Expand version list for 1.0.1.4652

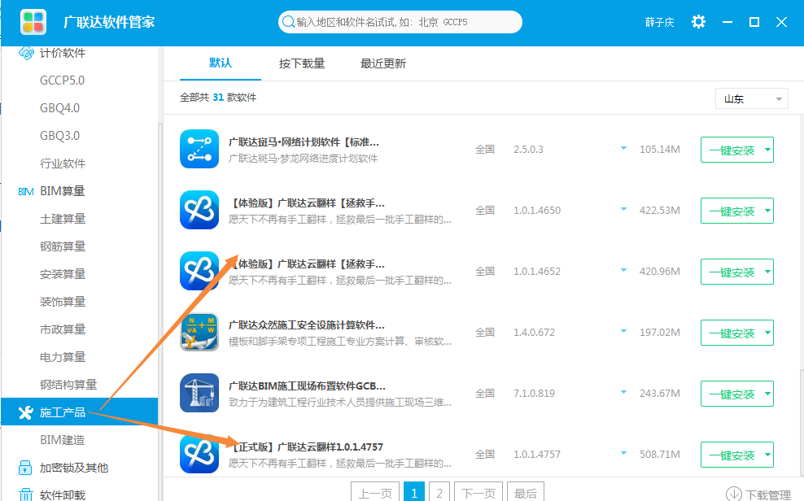(x=623, y=271)
